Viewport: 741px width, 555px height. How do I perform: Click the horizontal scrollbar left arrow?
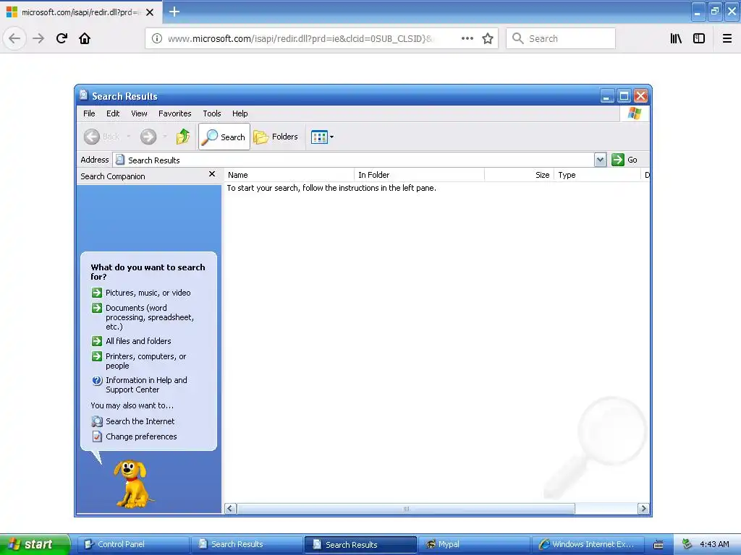click(x=230, y=509)
